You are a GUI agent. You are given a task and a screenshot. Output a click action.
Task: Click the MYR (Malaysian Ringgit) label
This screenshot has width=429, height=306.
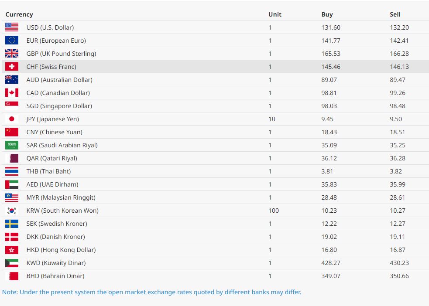coord(61,197)
